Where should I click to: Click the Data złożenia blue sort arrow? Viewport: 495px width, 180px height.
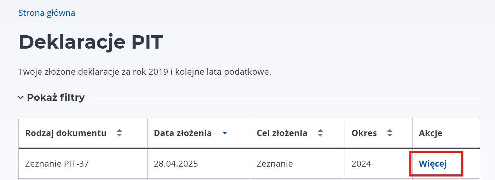(x=225, y=133)
